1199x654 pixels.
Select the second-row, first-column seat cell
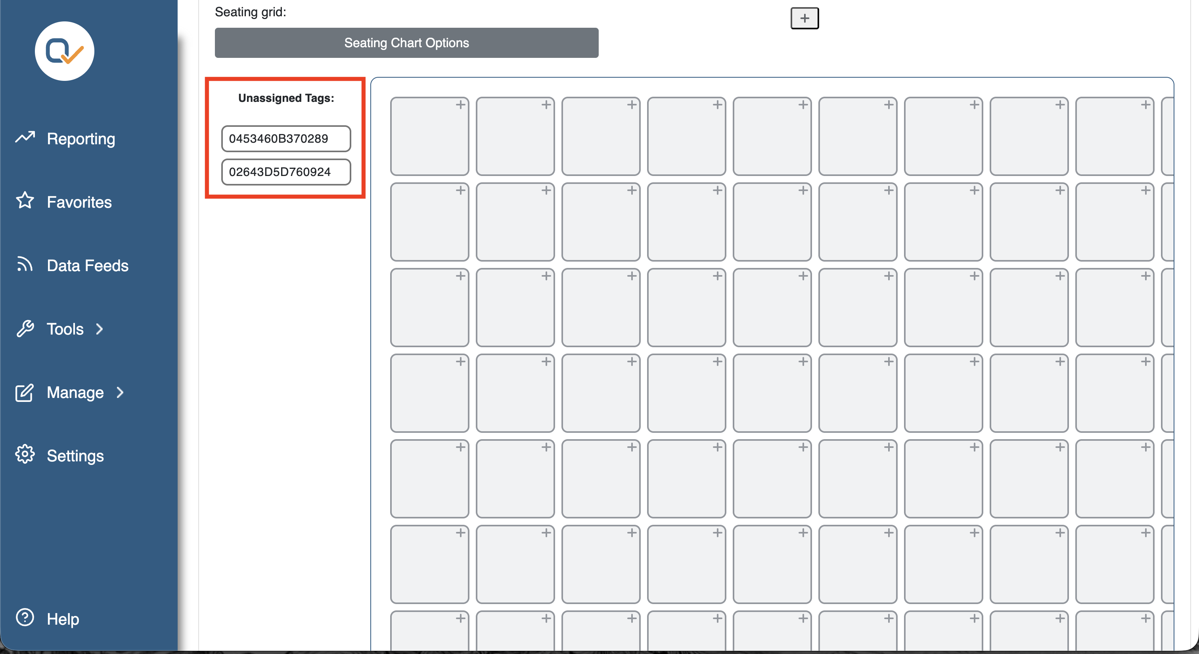click(x=429, y=222)
